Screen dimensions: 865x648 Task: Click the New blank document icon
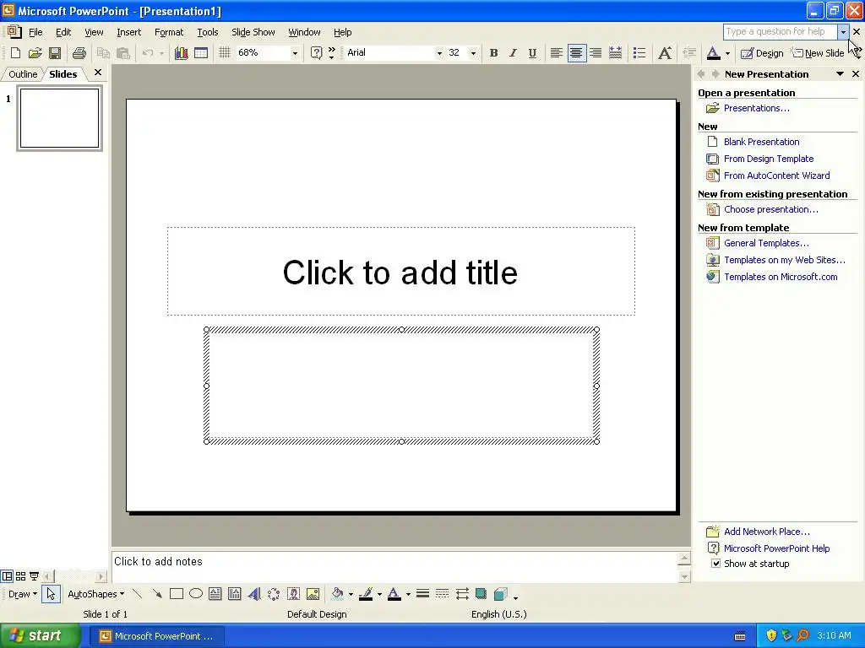click(15, 53)
